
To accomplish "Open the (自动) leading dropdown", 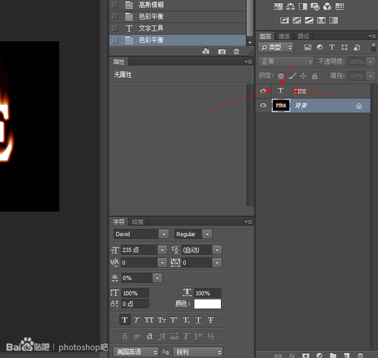I will point(217,250).
